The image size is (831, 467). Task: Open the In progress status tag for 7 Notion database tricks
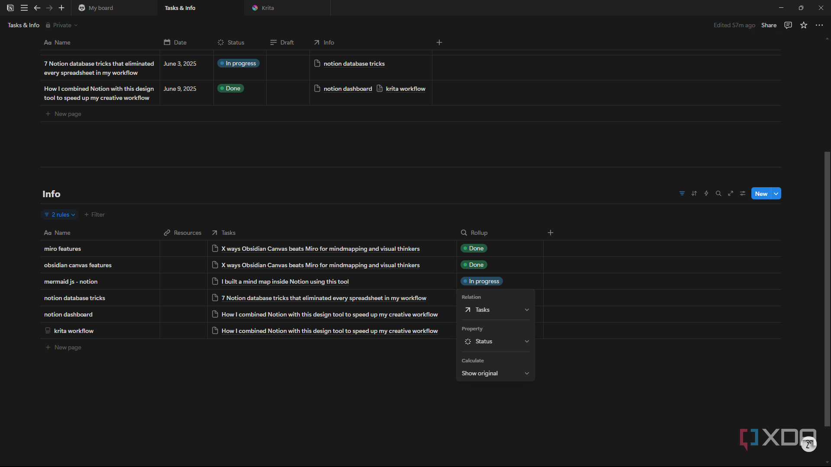[x=238, y=63]
